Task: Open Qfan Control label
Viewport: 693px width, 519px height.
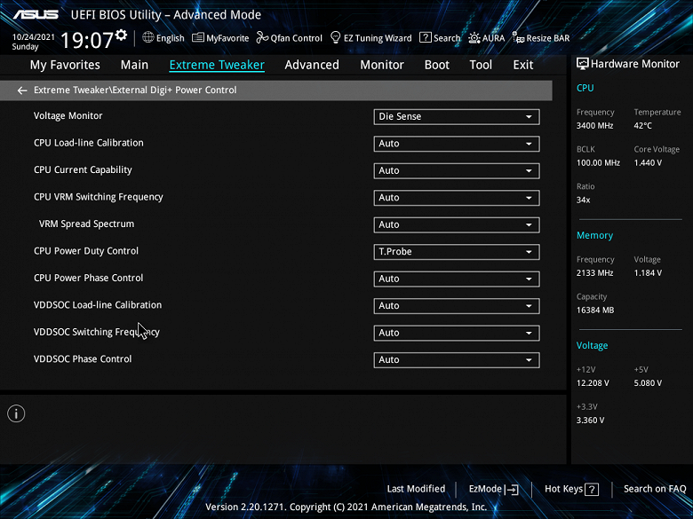Action: (x=296, y=38)
